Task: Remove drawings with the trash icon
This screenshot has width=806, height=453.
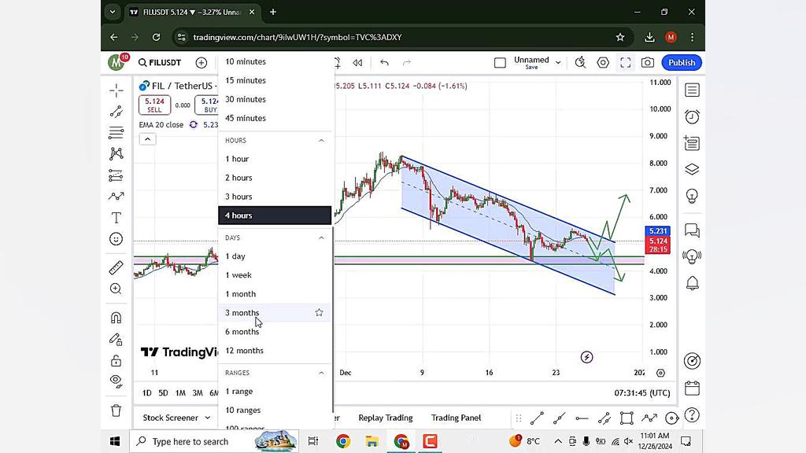Action: click(116, 411)
